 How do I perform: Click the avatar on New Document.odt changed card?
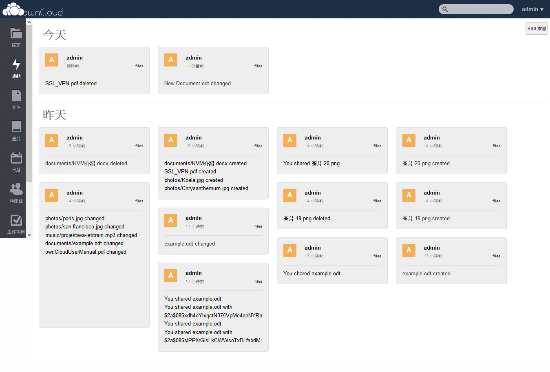pyautogui.click(x=171, y=60)
